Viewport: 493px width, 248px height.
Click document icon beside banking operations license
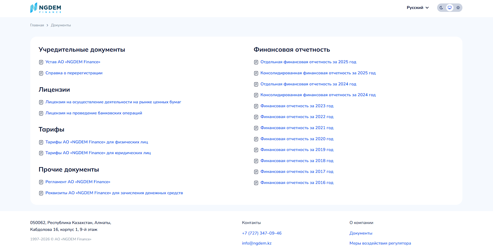click(x=41, y=113)
